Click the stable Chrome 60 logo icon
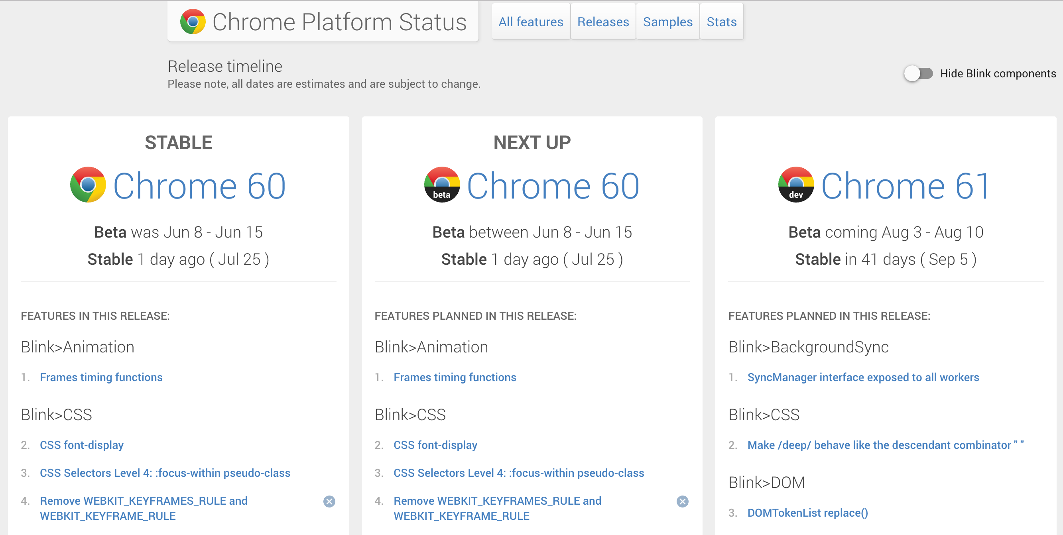This screenshot has width=1063, height=535. pyautogui.click(x=88, y=185)
